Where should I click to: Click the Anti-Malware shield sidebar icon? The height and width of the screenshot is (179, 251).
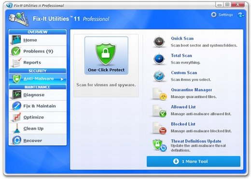pos(17,78)
